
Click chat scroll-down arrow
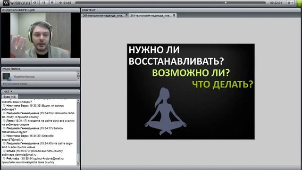tap(78, 164)
